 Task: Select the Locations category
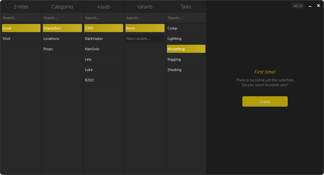pos(62,39)
